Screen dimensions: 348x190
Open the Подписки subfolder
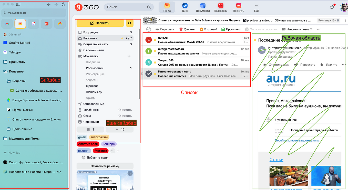tap(93, 62)
